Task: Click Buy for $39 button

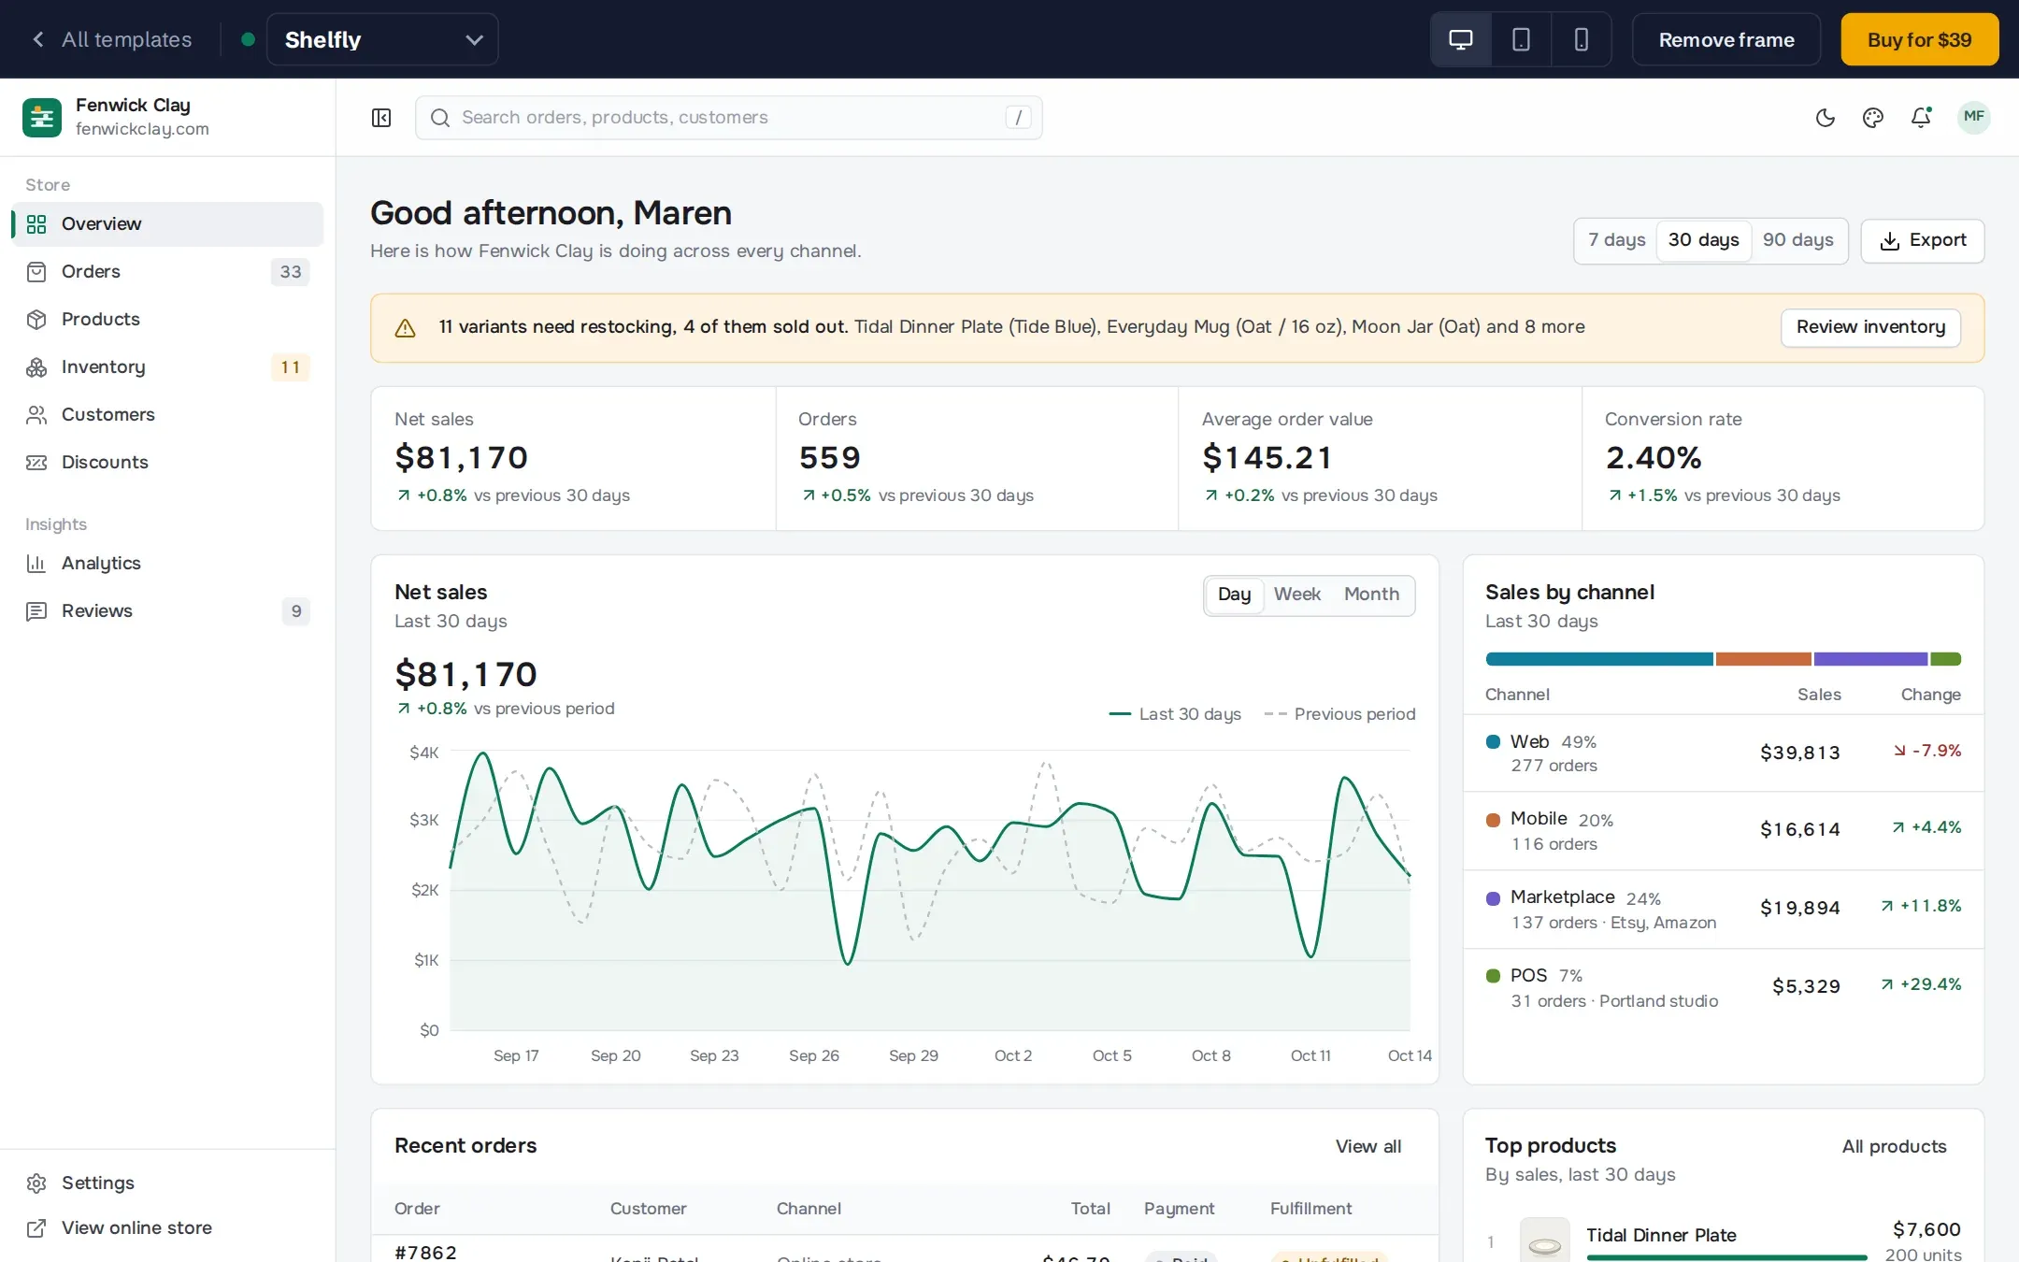Action: (1919, 39)
